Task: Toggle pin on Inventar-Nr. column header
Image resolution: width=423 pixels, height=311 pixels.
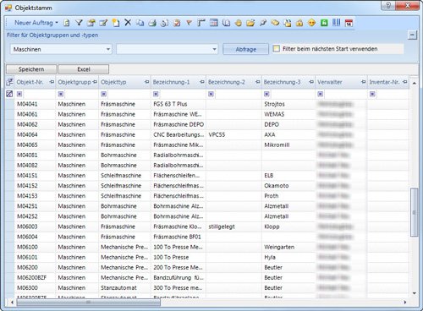Action: click(x=405, y=82)
